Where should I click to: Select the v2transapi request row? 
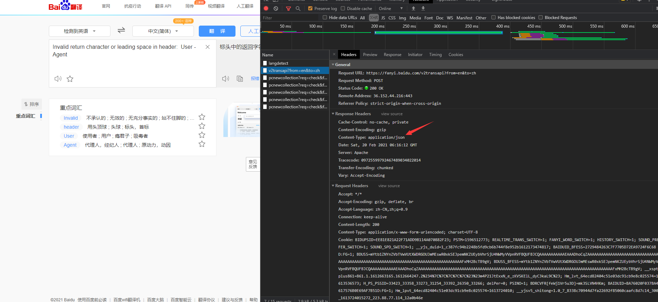pos(295,71)
